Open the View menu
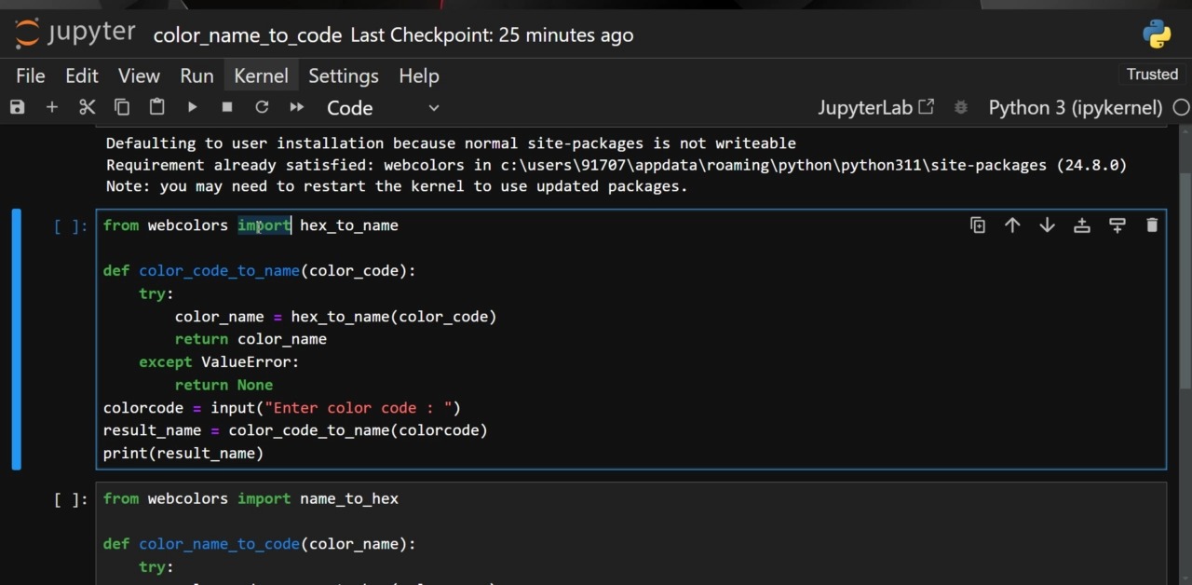 pos(139,75)
